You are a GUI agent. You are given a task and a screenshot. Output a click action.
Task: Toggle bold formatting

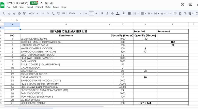click(102, 13)
